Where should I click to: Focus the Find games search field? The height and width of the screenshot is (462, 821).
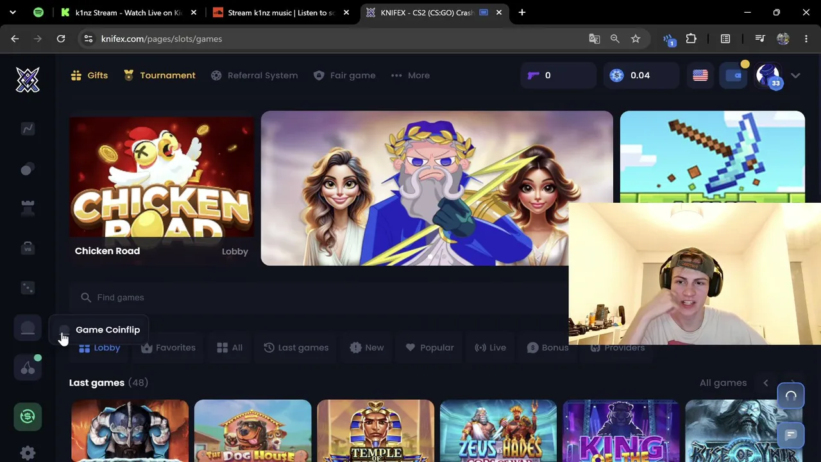click(x=319, y=298)
